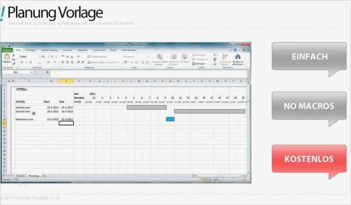This screenshot has height=205, width=351.
Task: Open Celstijlen cell styles gallery
Action: pos(185,59)
